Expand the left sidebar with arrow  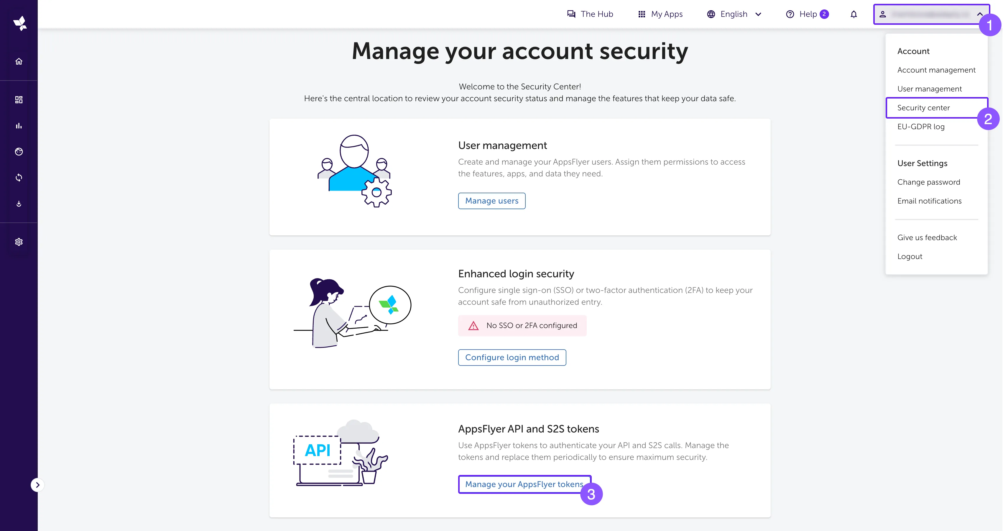pyautogui.click(x=37, y=485)
